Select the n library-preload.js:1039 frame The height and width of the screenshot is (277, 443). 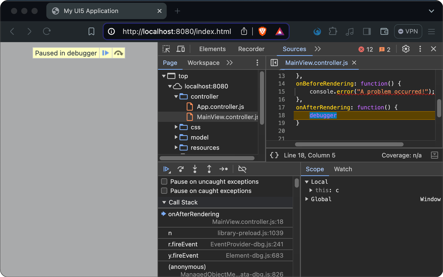(x=225, y=233)
